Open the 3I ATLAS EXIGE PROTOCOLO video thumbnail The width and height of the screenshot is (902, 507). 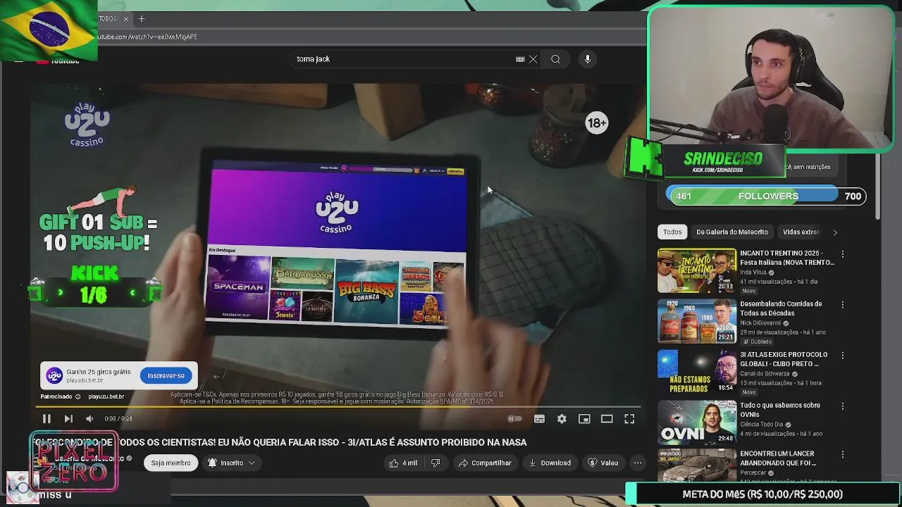click(697, 372)
